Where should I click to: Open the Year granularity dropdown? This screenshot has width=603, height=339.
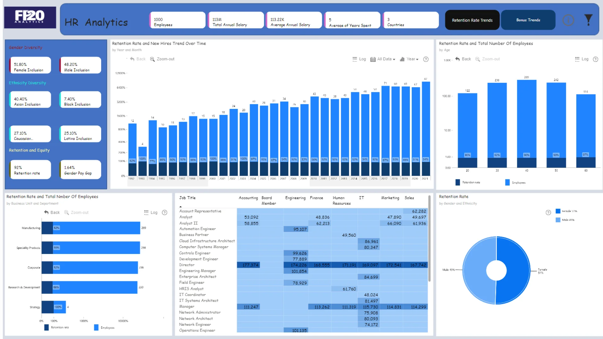point(409,59)
